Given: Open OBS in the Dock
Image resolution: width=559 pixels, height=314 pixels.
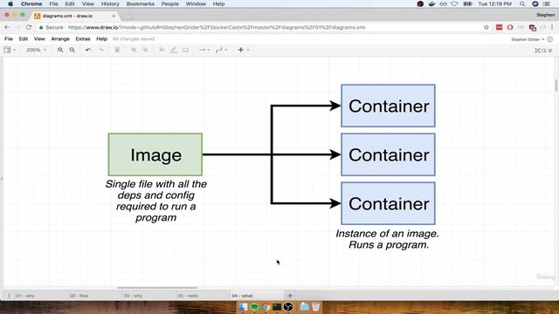Looking at the screenshot, I should coord(288,306).
